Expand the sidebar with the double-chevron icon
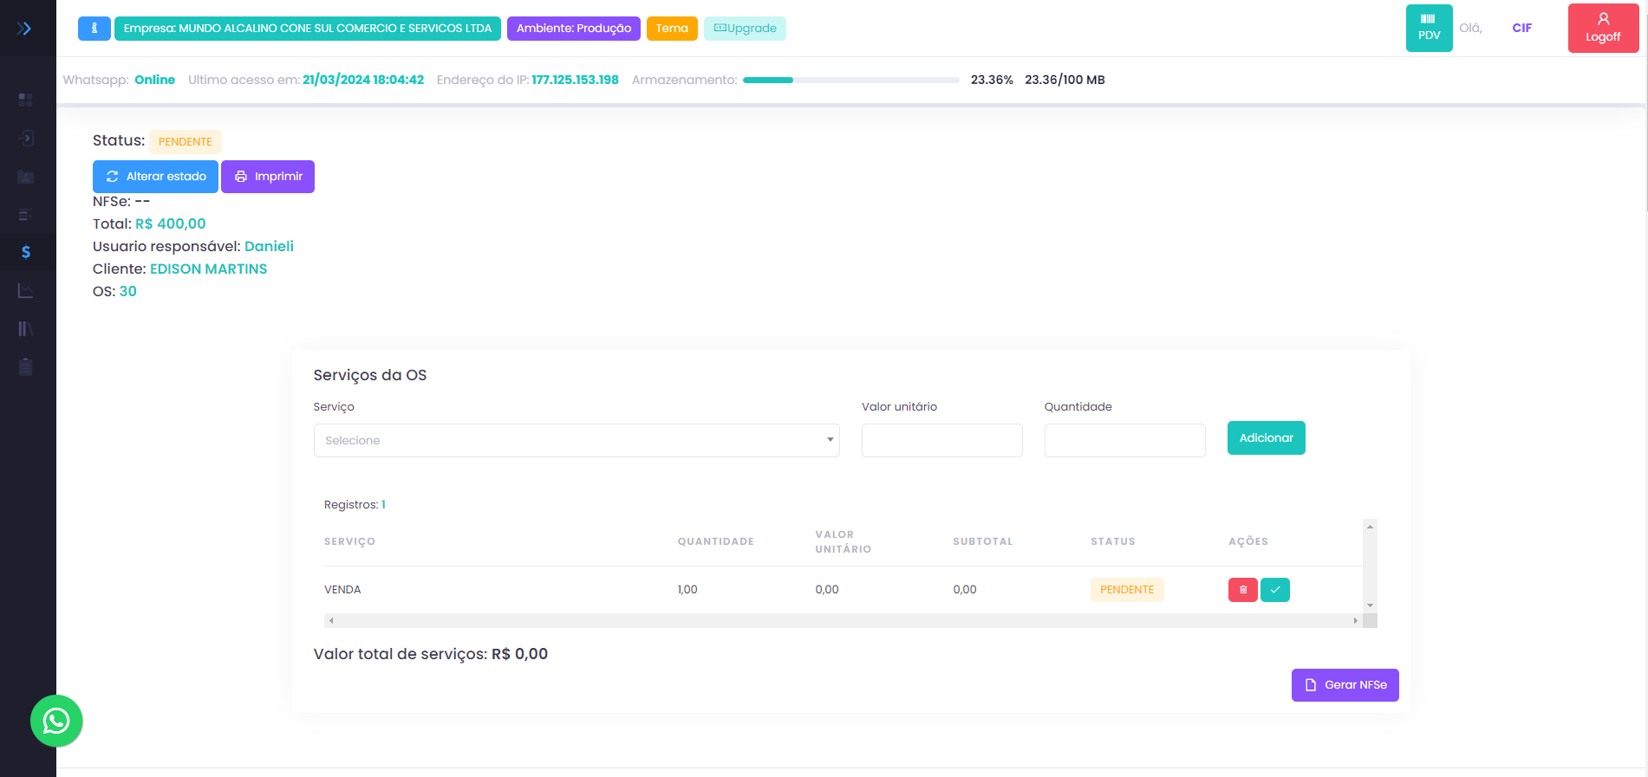Image resolution: width=1648 pixels, height=777 pixels. (24, 29)
